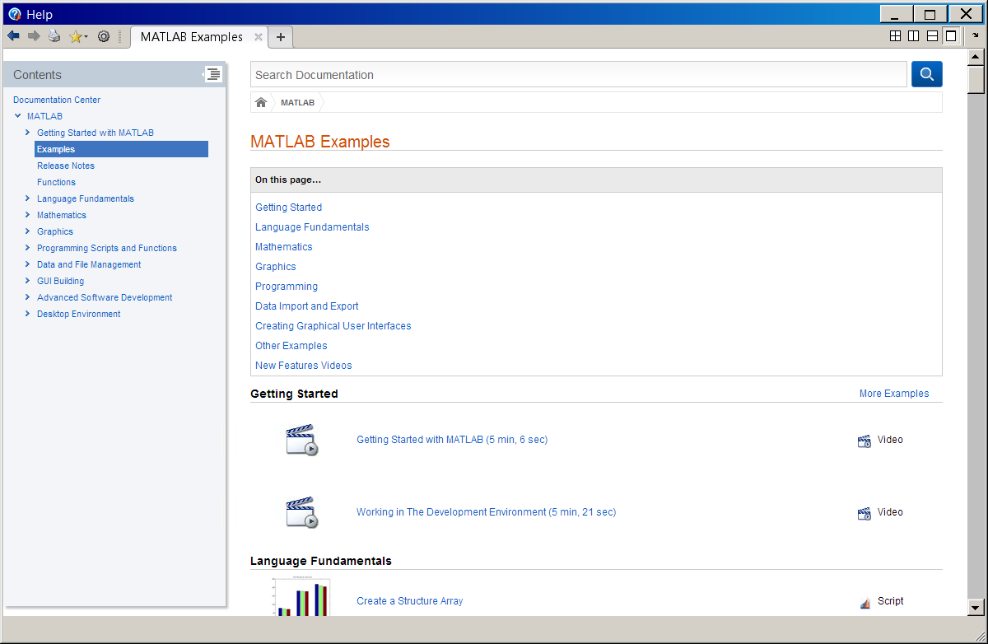988x644 pixels.
Task: Go back with the blue back arrow
Action: (x=13, y=36)
